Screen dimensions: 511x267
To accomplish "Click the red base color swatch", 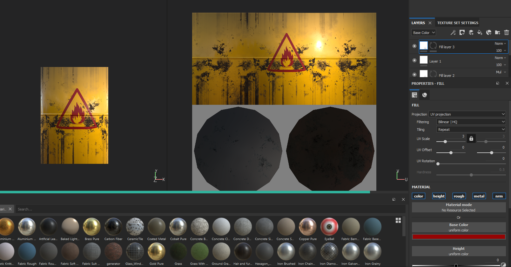I will point(459,237).
